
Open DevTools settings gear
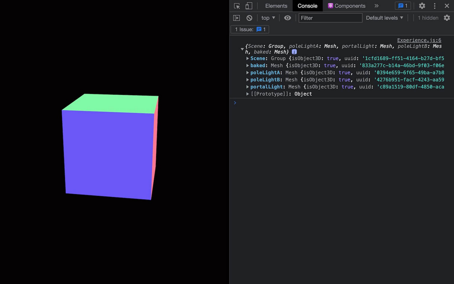(x=422, y=6)
